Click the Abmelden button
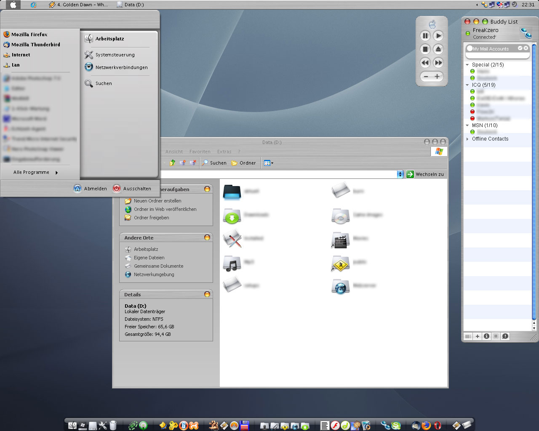 [90, 189]
